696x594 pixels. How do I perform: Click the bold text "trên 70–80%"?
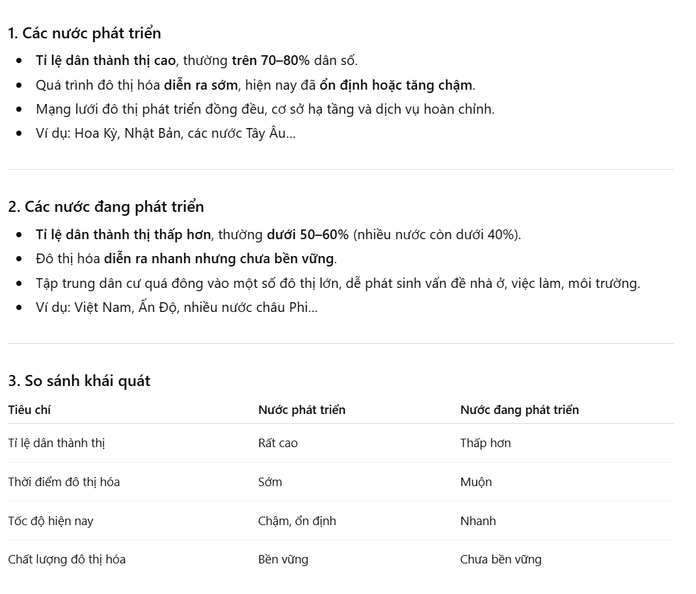(x=271, y=60)
